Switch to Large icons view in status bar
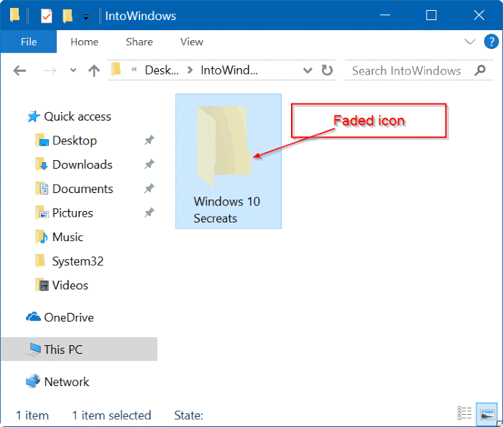The image size is (503, 427). click(x=486, y=414)
